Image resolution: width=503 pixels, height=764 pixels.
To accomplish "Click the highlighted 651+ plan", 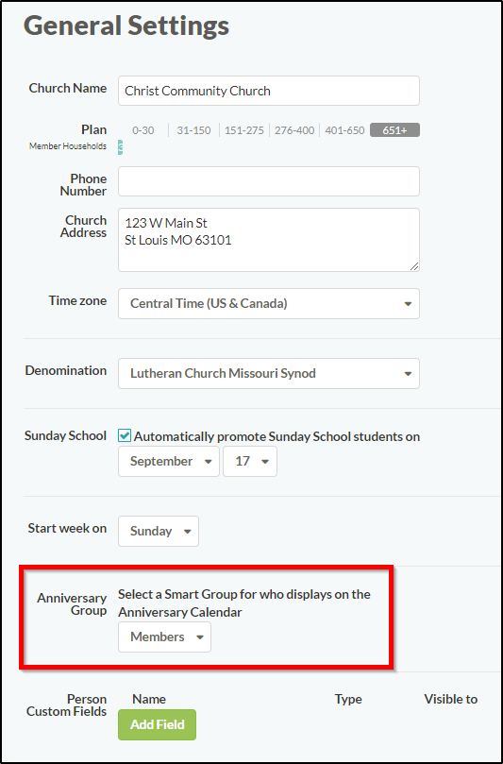I will click(394, 130).
